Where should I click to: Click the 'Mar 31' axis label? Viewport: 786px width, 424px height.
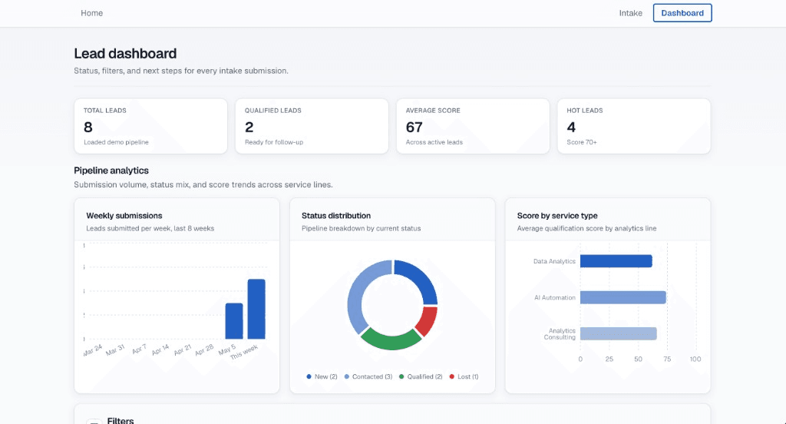click(x=115, y=349)
